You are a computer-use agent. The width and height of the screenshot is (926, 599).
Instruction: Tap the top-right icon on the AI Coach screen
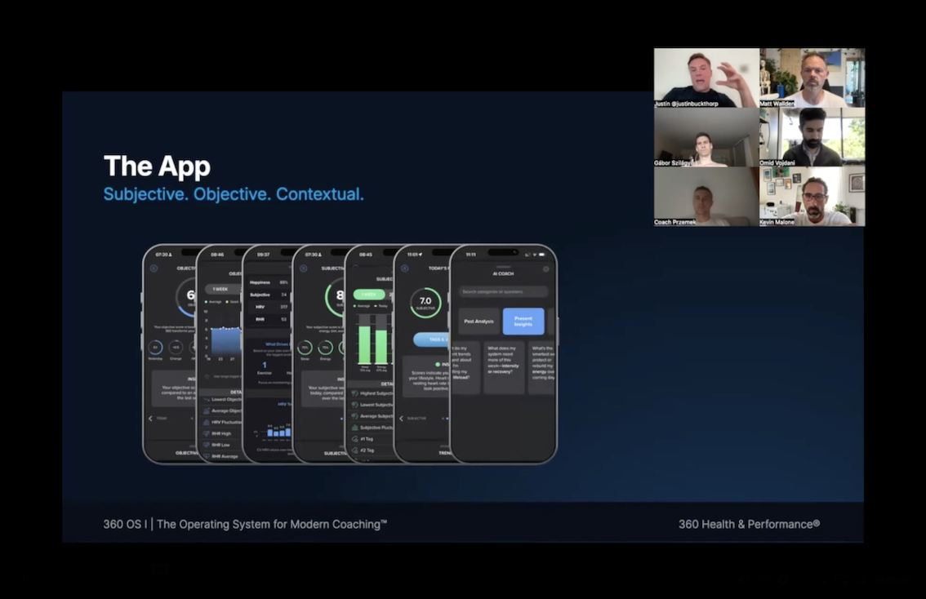pyautogui.click(x=545, y=269)
